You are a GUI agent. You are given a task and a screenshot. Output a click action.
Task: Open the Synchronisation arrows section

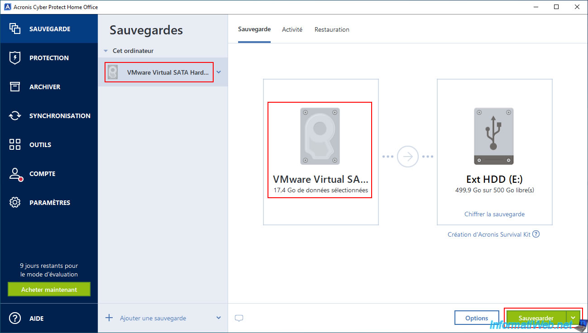49,115
